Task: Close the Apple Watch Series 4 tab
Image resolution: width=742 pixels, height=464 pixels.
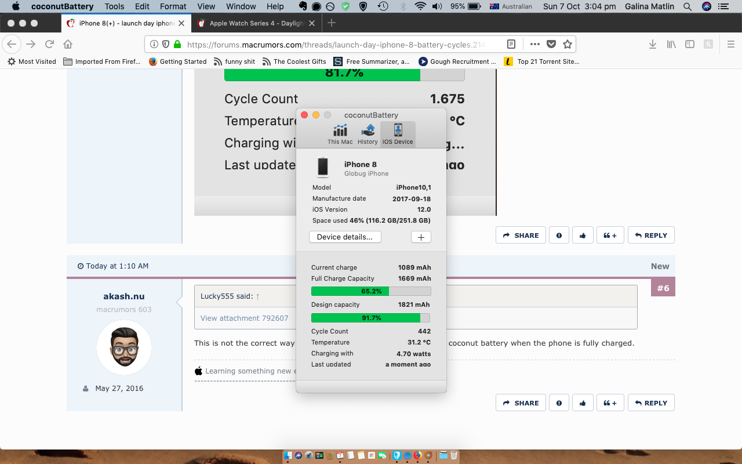Action: 311,23
